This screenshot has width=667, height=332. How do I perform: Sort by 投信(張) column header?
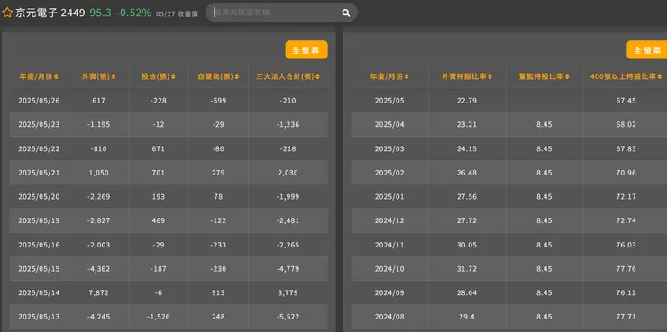tap(159, 76)
